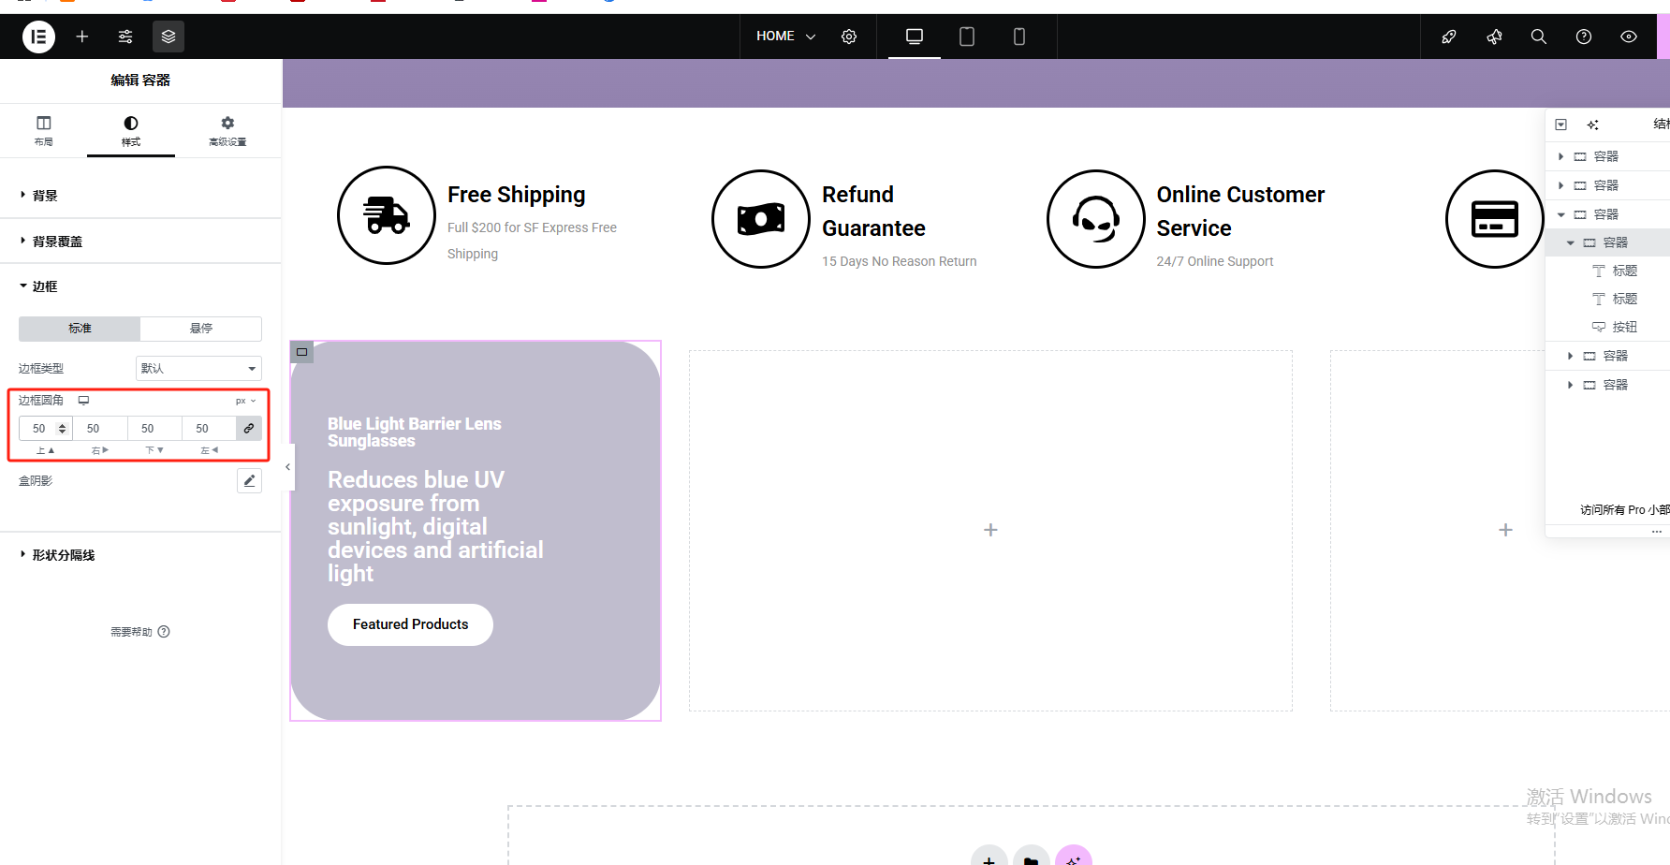The width and height of the screenshot is (1670, 865).
Task: Click the top border radius input field
Action: click(39, 429)
